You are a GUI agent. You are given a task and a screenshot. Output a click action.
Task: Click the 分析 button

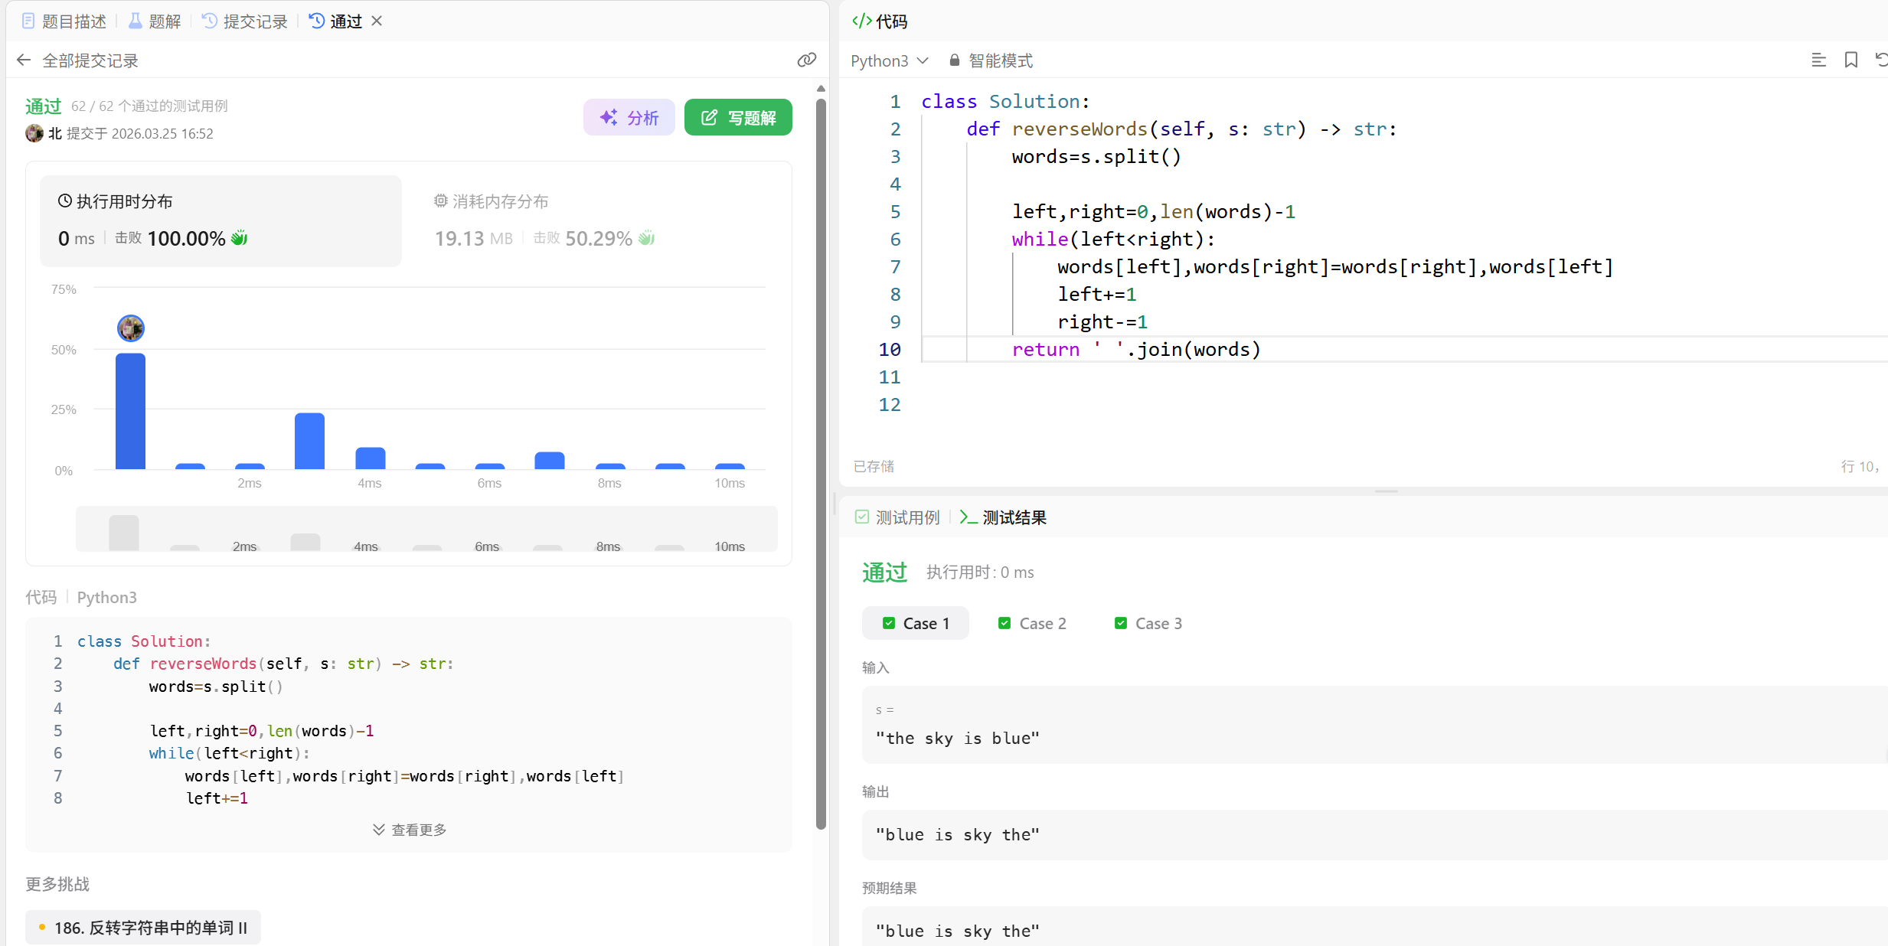[x=629, y=118]
